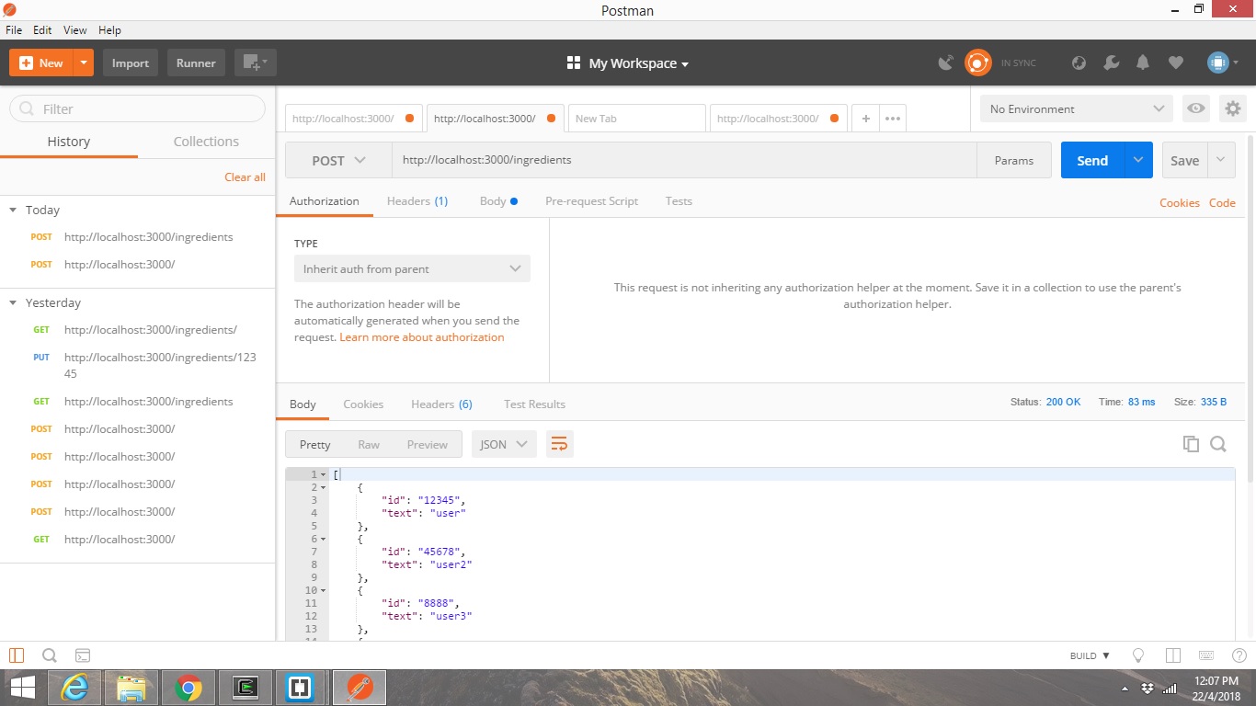The image size is (1256, 706).
Task: Click the Import button
Action: 131,63
